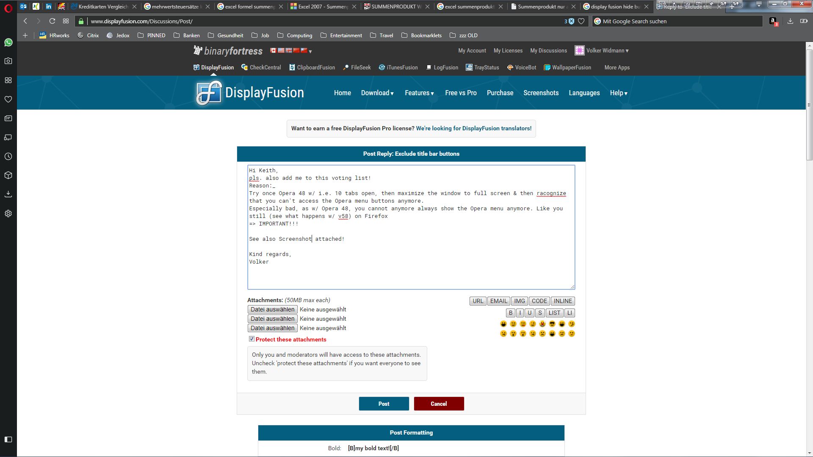Click the Post button
This screenshot has width=813, height=457.
pos(384,404)
